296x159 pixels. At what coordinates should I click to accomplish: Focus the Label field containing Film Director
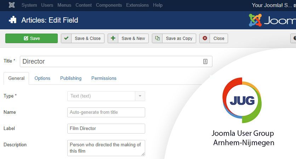(x=106, y=129)
